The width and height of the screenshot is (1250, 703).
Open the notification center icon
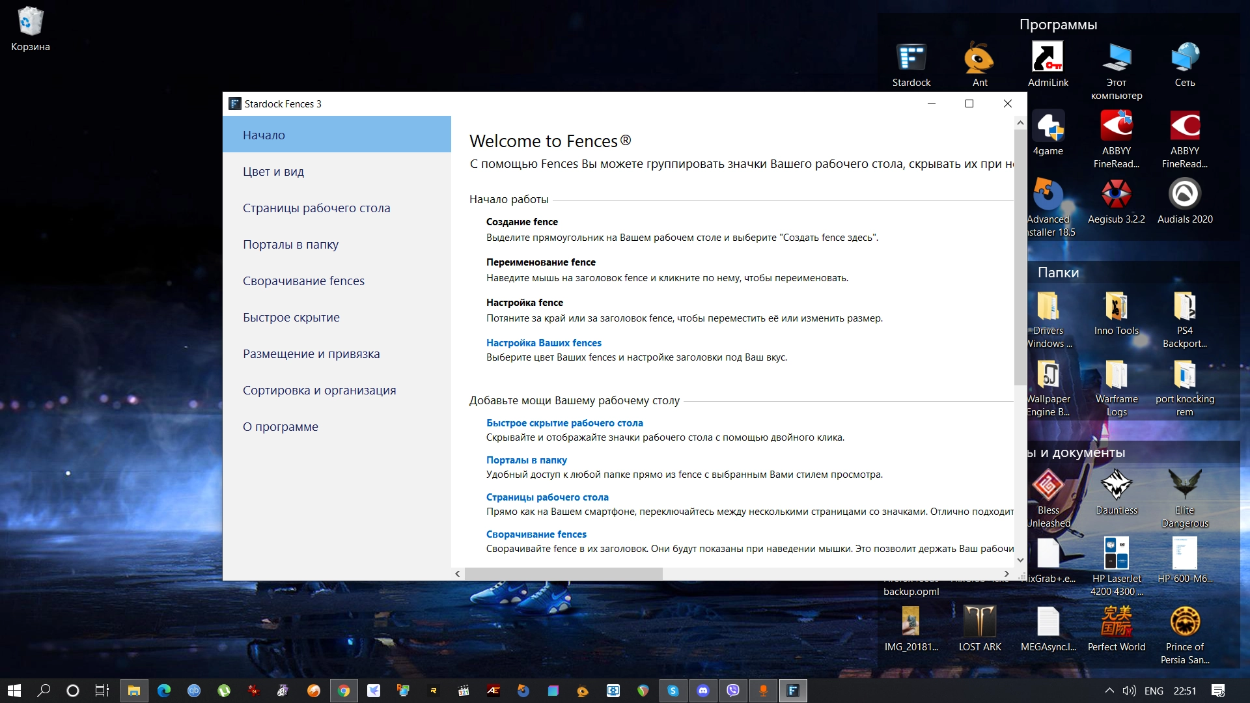tap(1218, 691)
